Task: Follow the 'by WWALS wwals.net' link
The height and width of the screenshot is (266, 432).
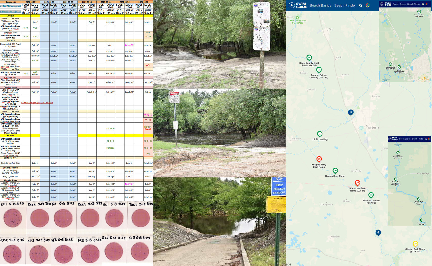Action: (x=10, y=6)
